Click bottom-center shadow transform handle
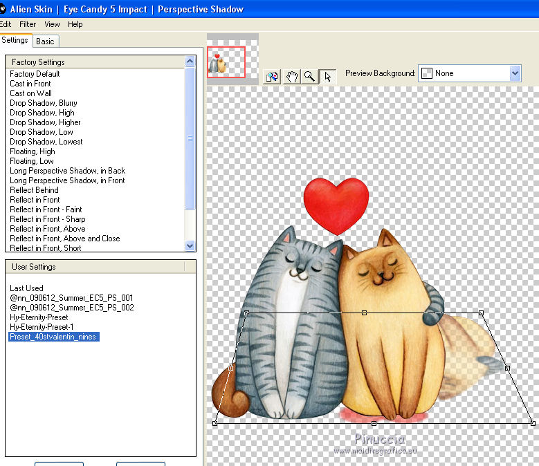 [374, 423]
